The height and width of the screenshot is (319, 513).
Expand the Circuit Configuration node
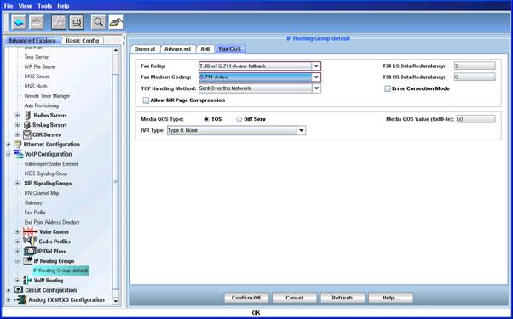click(9, 290)
